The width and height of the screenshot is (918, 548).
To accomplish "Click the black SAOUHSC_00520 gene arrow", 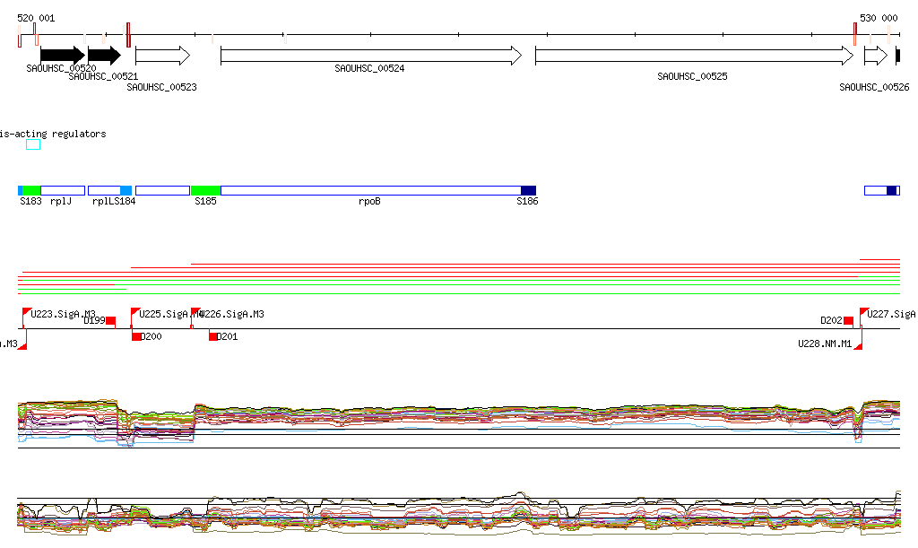I will tap(62, 56).
